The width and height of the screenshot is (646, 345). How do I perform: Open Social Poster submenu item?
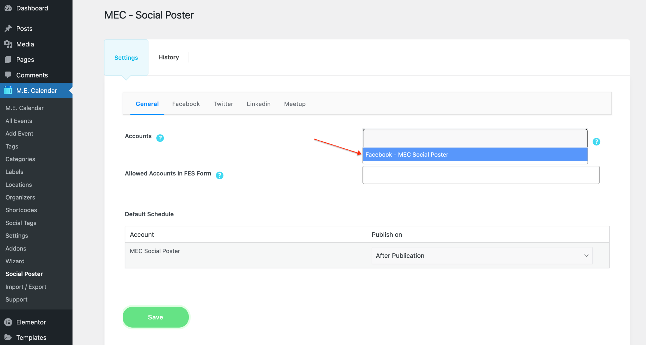[24, 274]
